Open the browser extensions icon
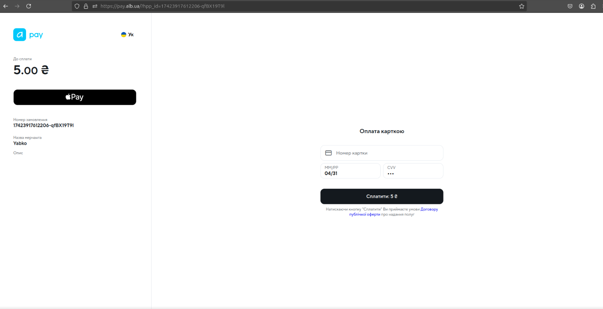The width and height of the screenshot is (603, 309). tap(593, 6)
